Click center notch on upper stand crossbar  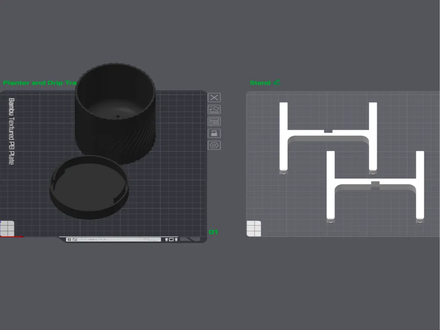(x=328, y=131)
